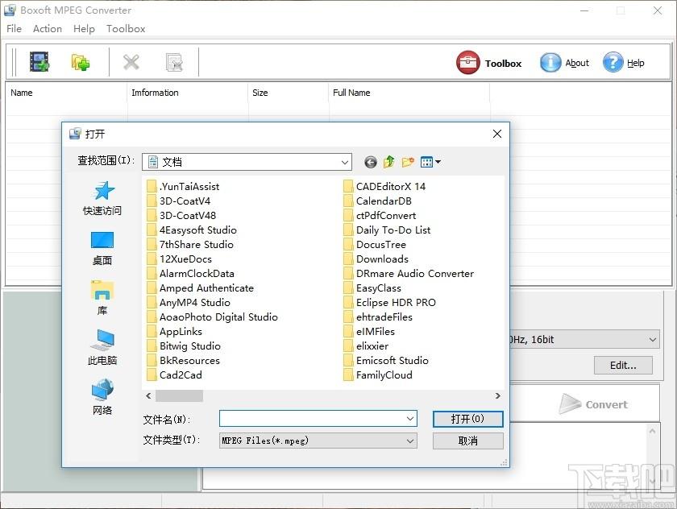Click the scroll right arrow in file list
The image size is (677, 509).
pos(498,395)
